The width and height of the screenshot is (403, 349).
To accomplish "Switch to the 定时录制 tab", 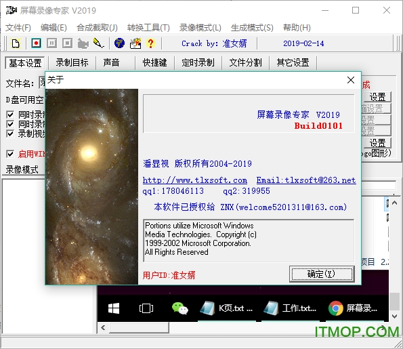I will click(x=198, y=62).
